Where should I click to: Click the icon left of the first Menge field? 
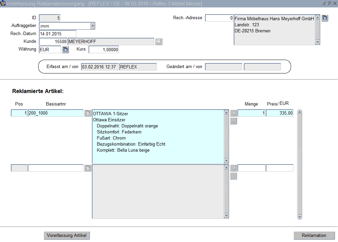(234, 113)
